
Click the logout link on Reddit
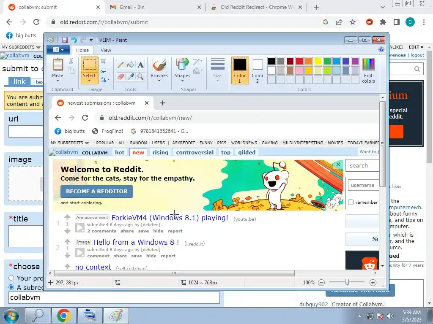point(417,55)
